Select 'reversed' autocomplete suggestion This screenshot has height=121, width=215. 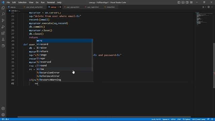click(x=64, y=62)
